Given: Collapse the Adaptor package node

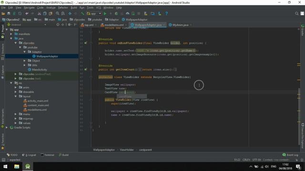Looking at the screenshot, I should click(x=25, y=52).
